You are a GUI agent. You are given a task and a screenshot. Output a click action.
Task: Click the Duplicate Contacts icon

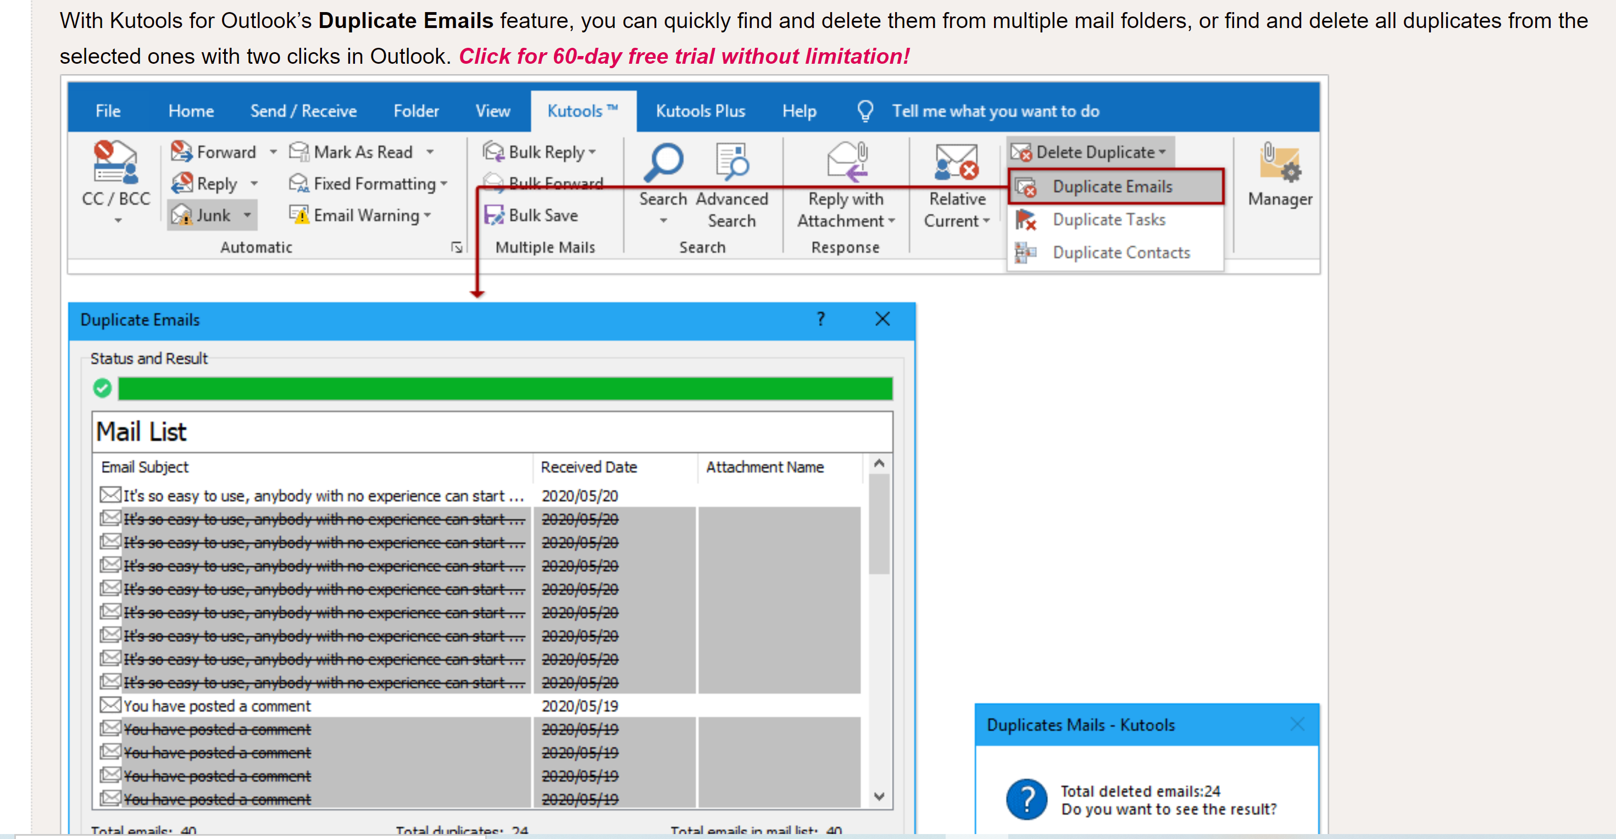(x=1026, y=252)
